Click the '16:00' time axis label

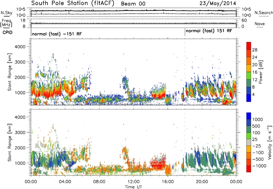coord(168,182)
